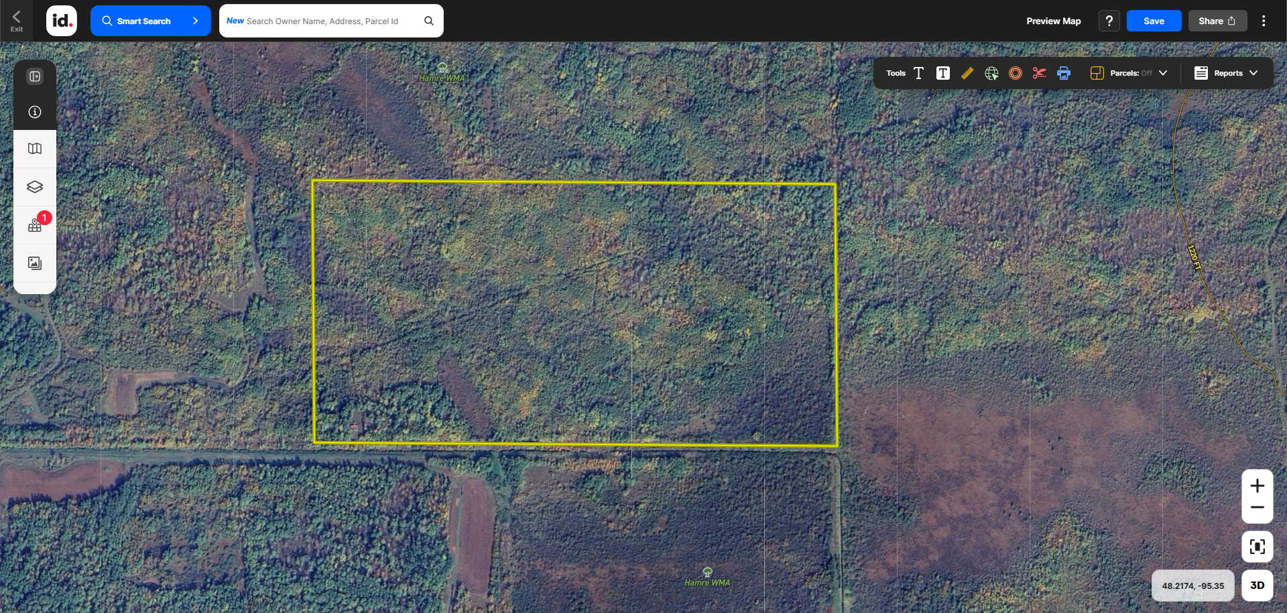Click the scissors cut tool

[x=1039, y=73]
